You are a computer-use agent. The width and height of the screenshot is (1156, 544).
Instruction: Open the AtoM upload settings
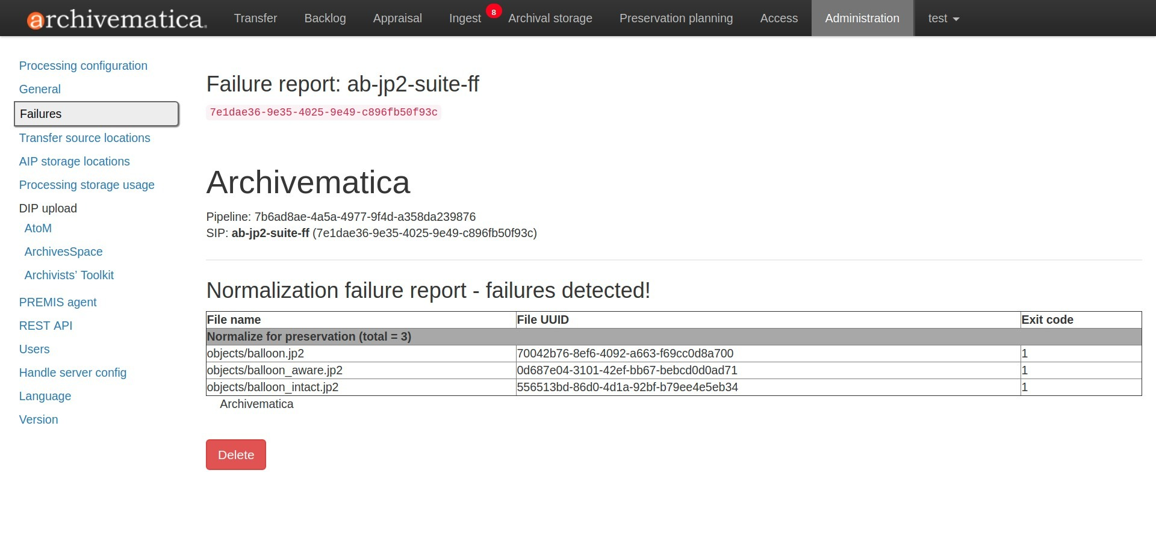pos(37,228)
